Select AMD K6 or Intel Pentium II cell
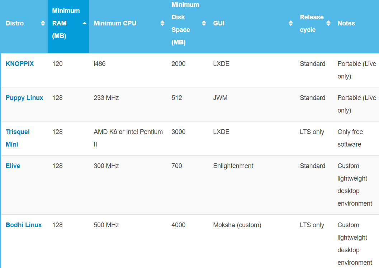This screenshot has height=268, width=379. coord(128,138)
